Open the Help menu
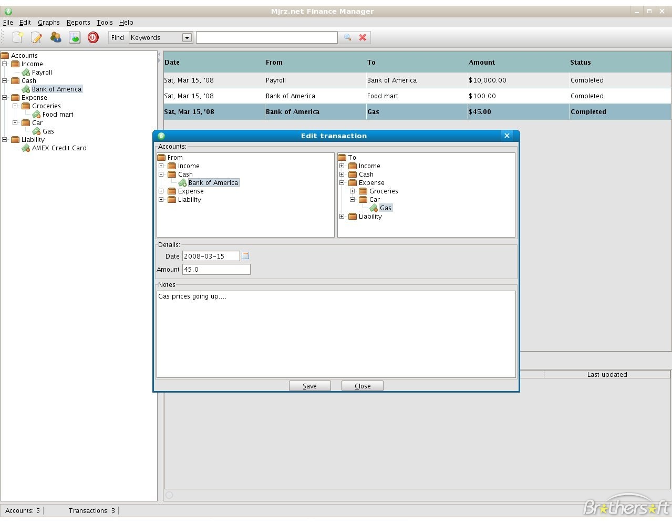672x524 pixels. click(126, 22)
